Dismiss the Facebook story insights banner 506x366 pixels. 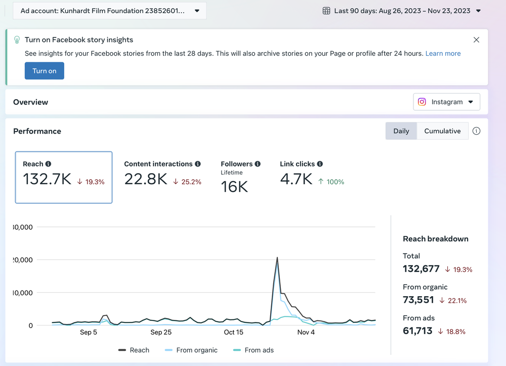(476, 40)
